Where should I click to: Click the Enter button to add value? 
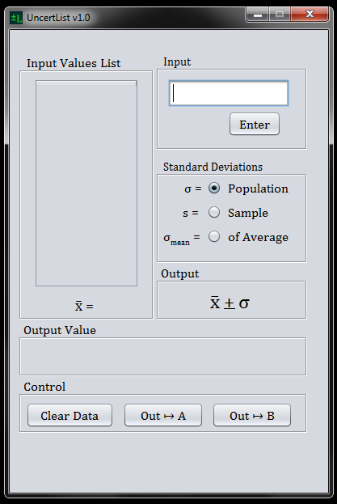click(x=255, y=124)
